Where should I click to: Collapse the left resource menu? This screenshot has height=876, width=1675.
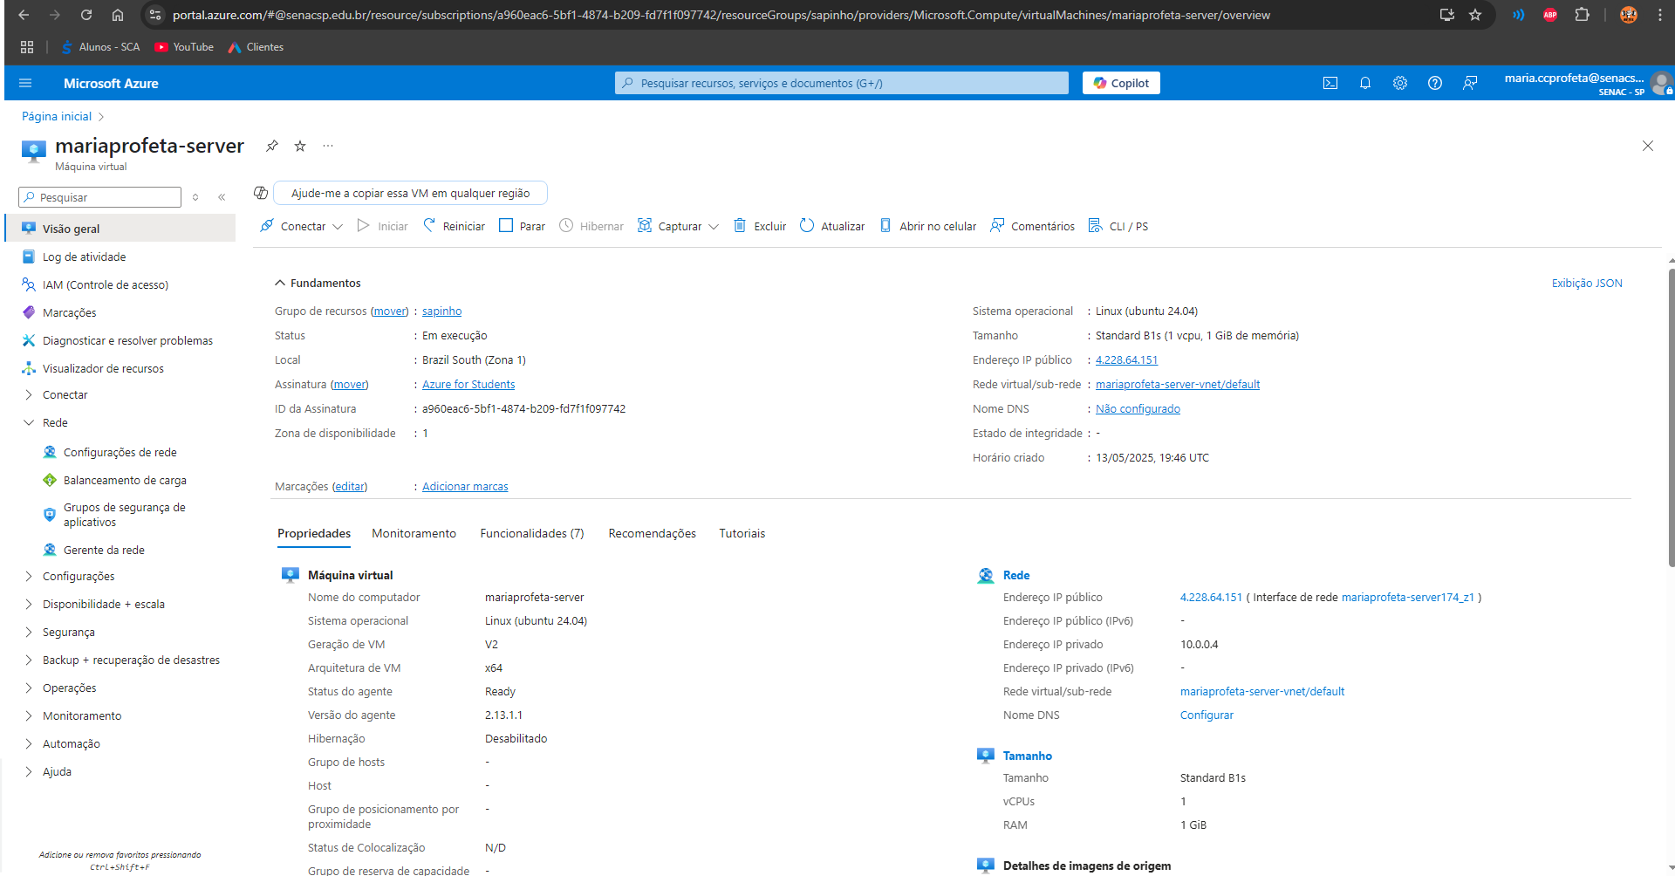222,197
